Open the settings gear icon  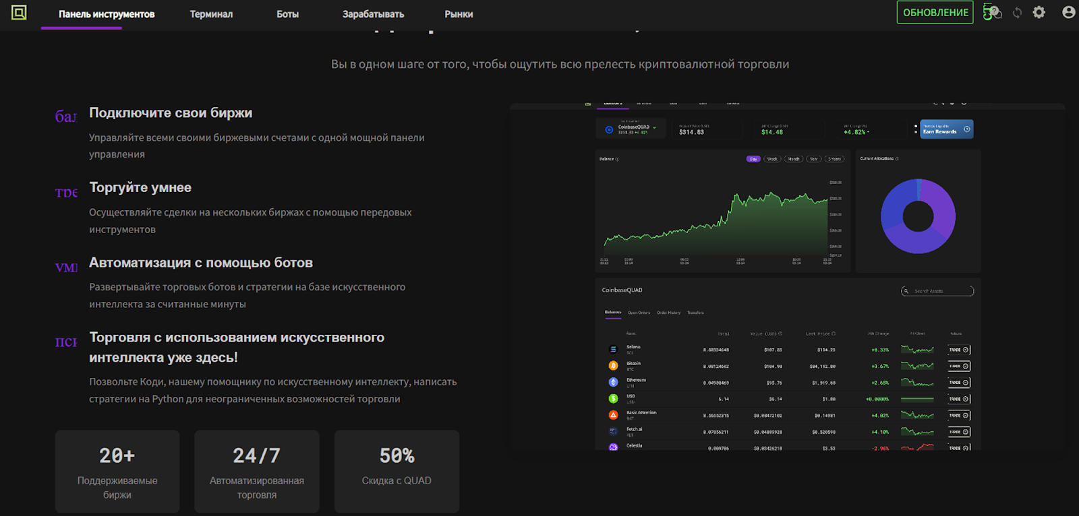[x=1039, y=12]
